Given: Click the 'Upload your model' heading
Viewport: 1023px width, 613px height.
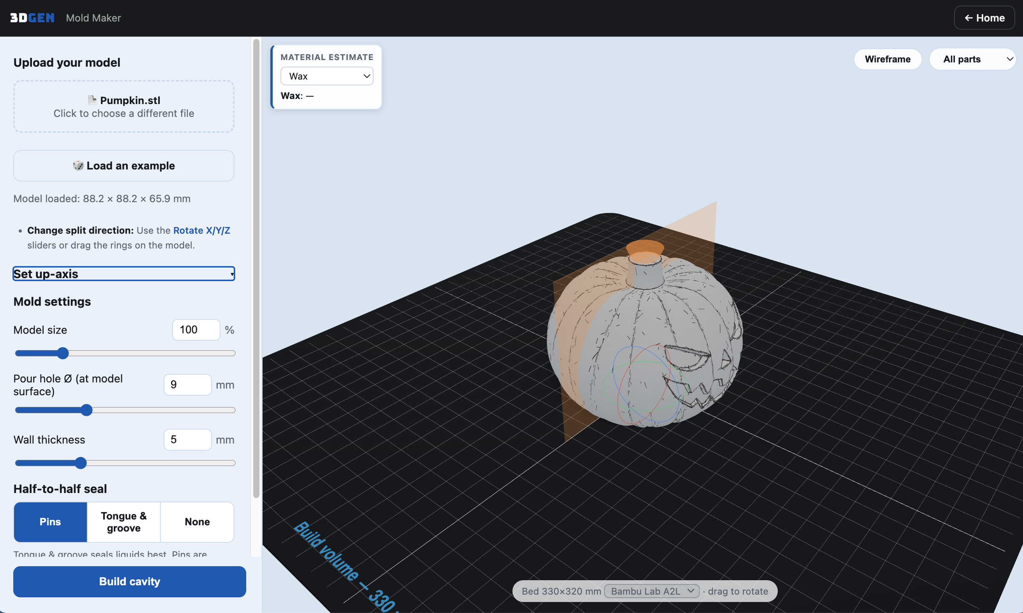Looking at the screenshot, I should (67, 63).
